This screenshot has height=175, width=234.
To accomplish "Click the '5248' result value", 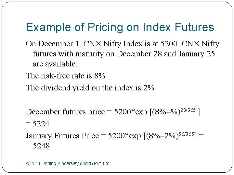I will pos(41,146).
